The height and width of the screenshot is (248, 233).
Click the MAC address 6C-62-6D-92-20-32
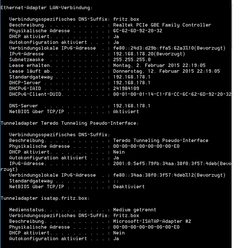[138, 31]
